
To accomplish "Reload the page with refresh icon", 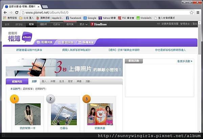I will [17, 12].
